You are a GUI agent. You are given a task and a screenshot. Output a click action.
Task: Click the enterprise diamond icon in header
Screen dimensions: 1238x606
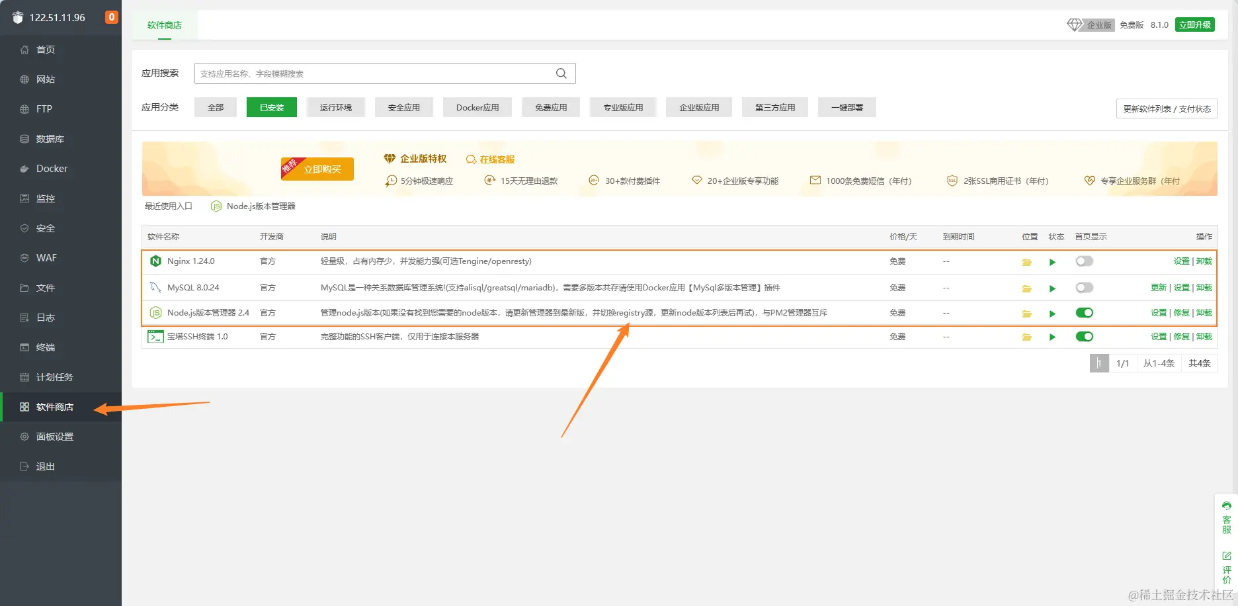click(1075, 25)
